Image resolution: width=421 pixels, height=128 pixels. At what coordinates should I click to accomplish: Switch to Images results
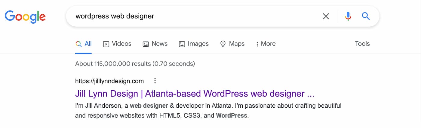194,44
